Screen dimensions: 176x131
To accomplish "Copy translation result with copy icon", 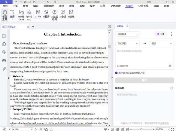I will 172,88.
